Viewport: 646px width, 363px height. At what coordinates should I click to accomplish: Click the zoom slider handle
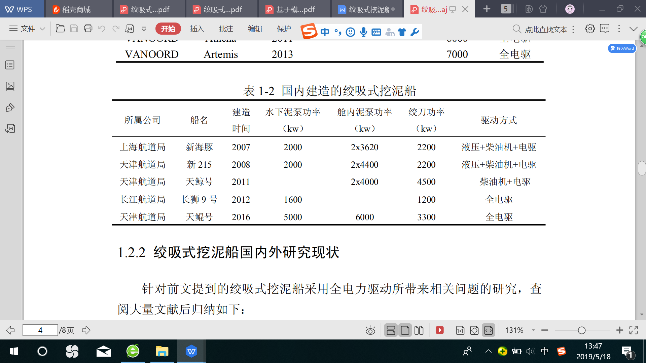581,330
